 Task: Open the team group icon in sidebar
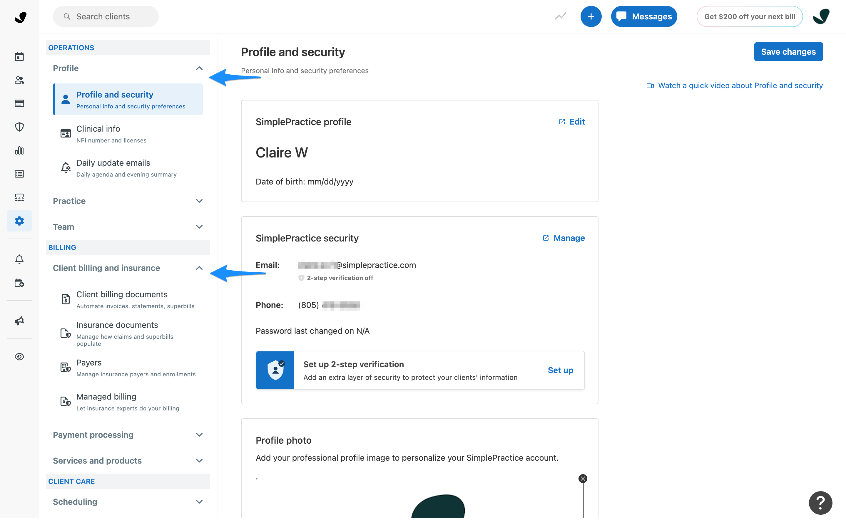point(19,197)
